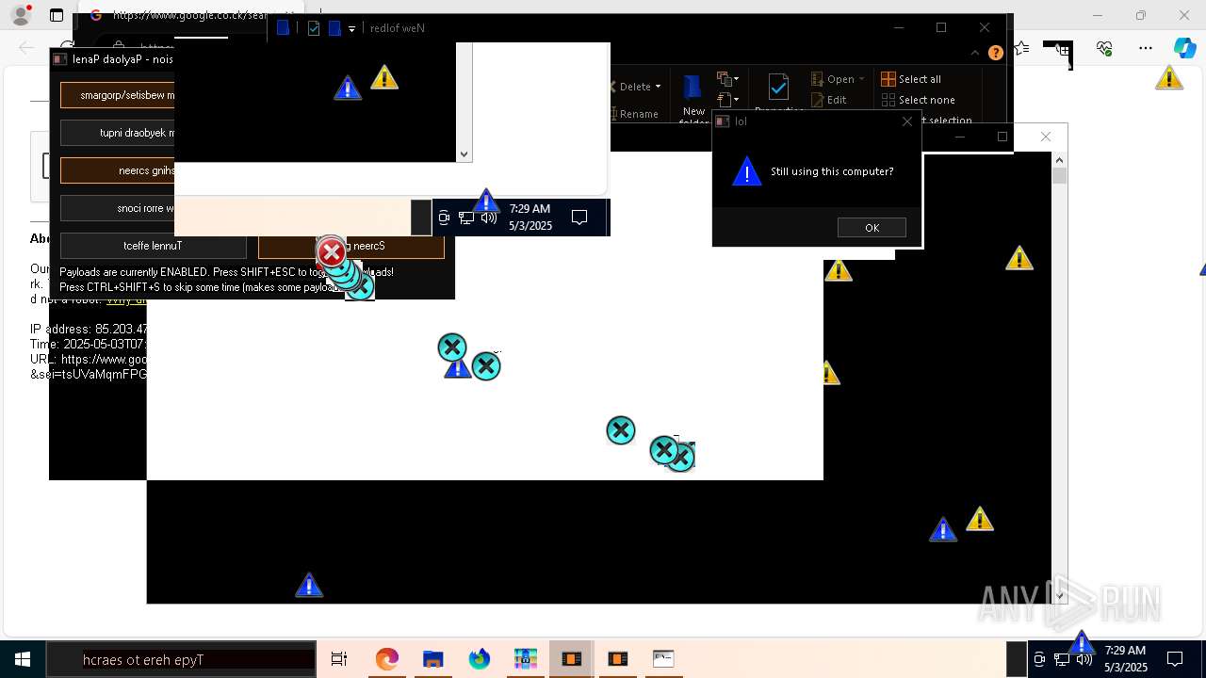This screenshot has height=678, width=1206.
Task: Click the taskbar network icon
Action: [x=1061, y=659]
